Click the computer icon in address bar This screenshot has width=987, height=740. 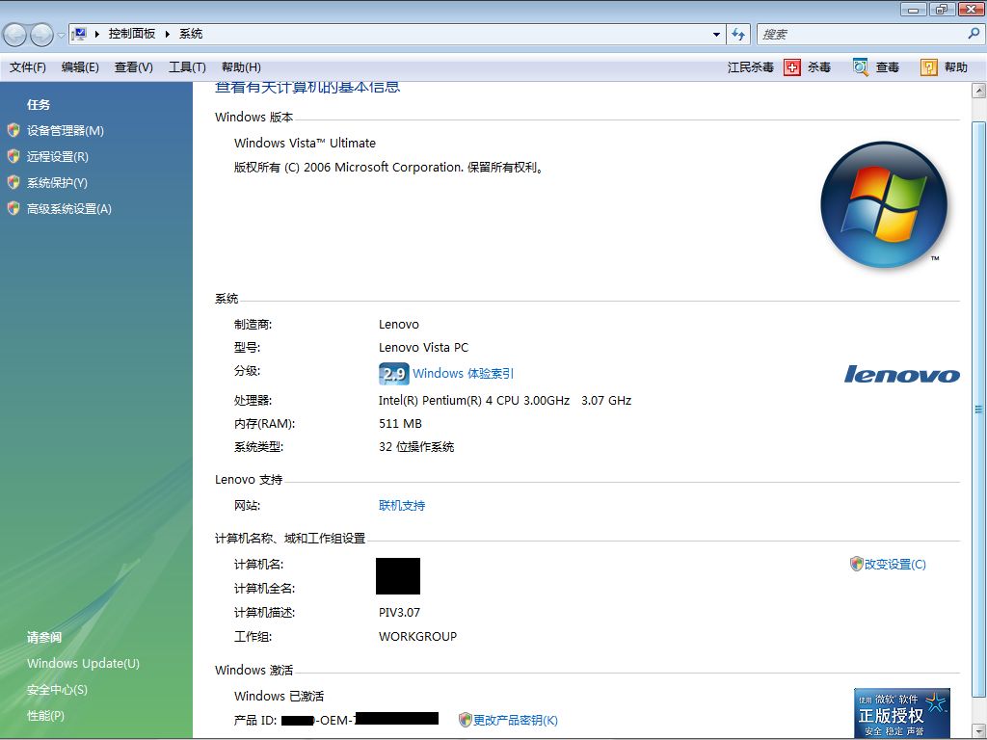[79, 34]
